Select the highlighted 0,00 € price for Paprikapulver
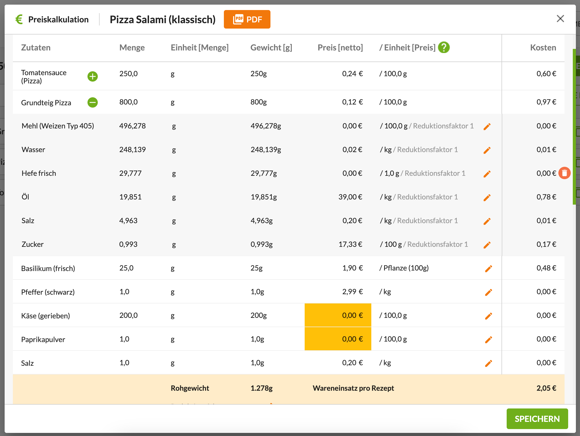Viewport: 580px width, 436px height. pos(338,339)
